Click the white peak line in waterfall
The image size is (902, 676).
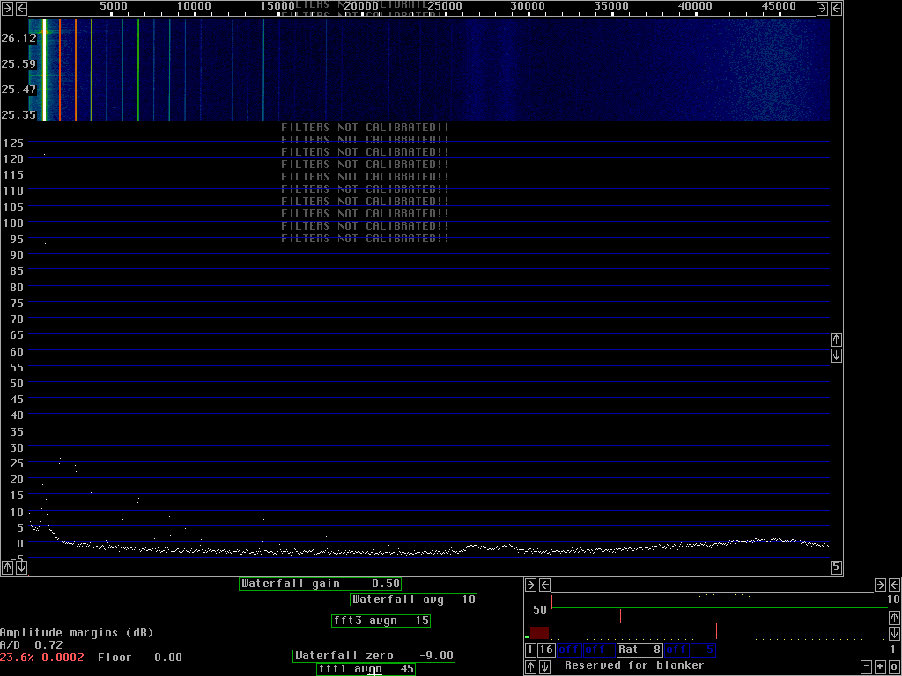pyautogui.click(x=44, y=70)
